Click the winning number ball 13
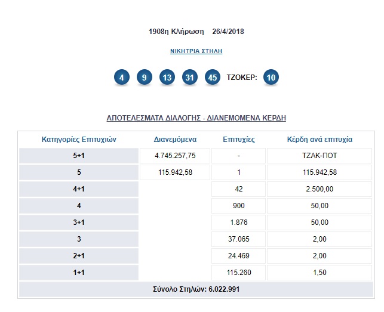The width and height of the screenshot is (384, 312). 167,78
